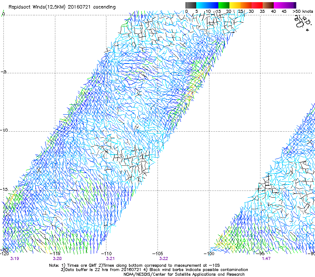
Task: Click the '10' legend scale label
Action: [x=208, y=12]
